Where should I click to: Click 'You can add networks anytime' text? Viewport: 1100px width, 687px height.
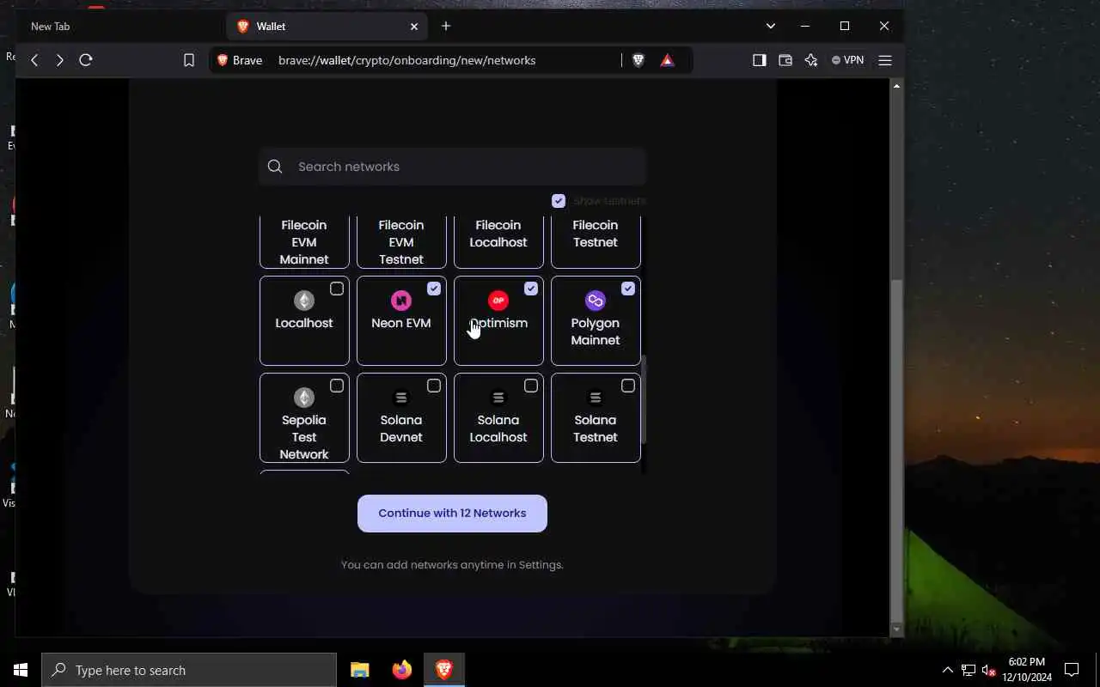452,565
